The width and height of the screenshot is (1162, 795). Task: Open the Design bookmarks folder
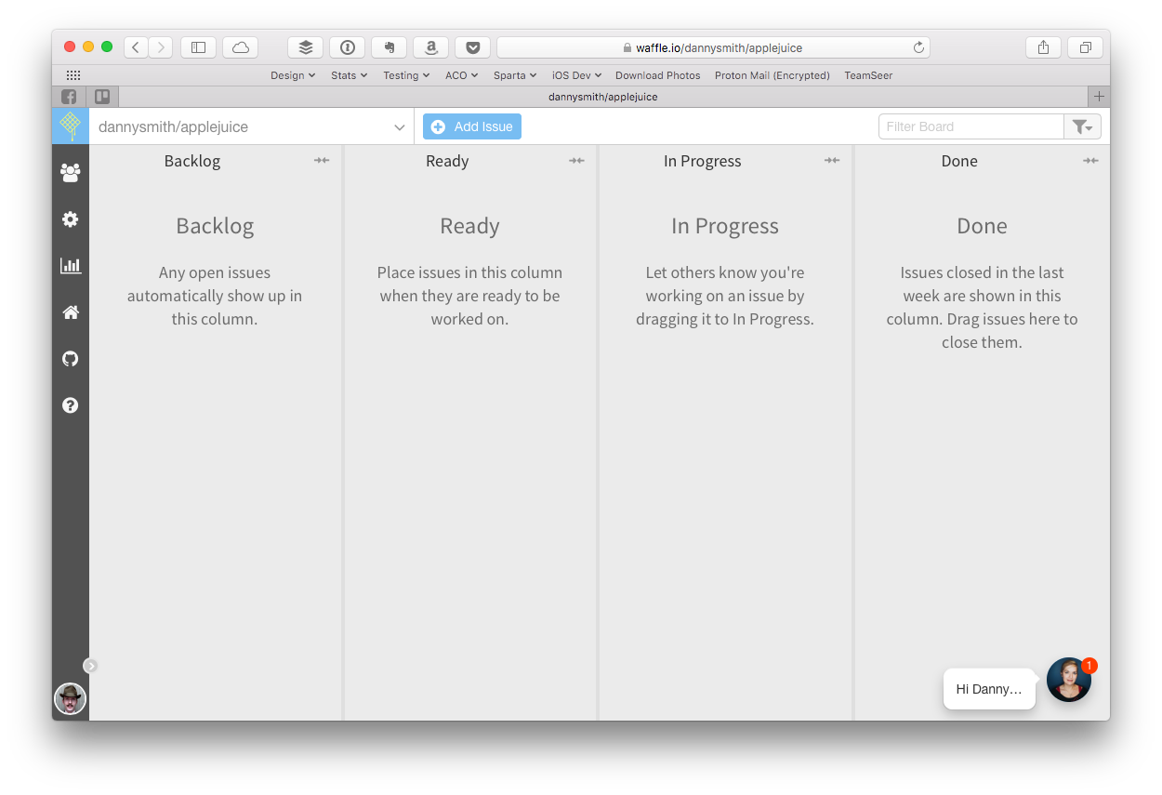(x=293, y=75)
